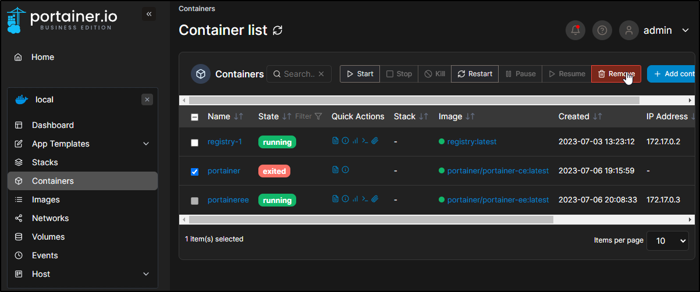Click the Kill button

click(x=435, y=74)
